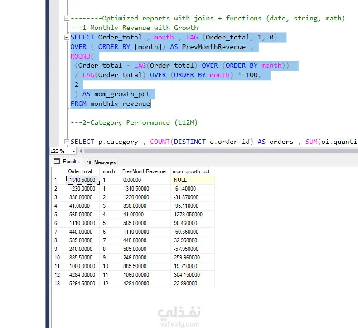The width and height of the screenshot is (358, 328).
Task: Select the 246.00000 Order_total cell in row 9
Action: [82, 249]
